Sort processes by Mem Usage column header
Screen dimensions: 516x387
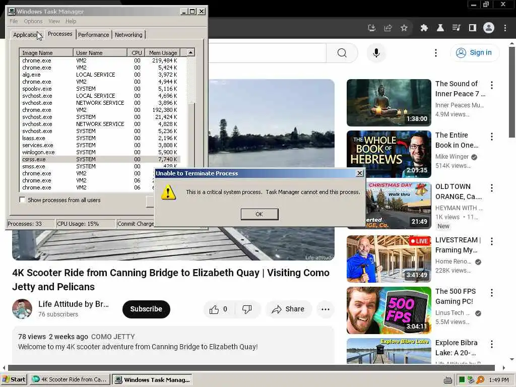point(163,52)
